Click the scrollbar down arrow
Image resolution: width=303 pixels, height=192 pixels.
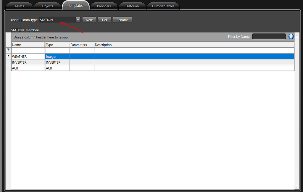(297, 187)
